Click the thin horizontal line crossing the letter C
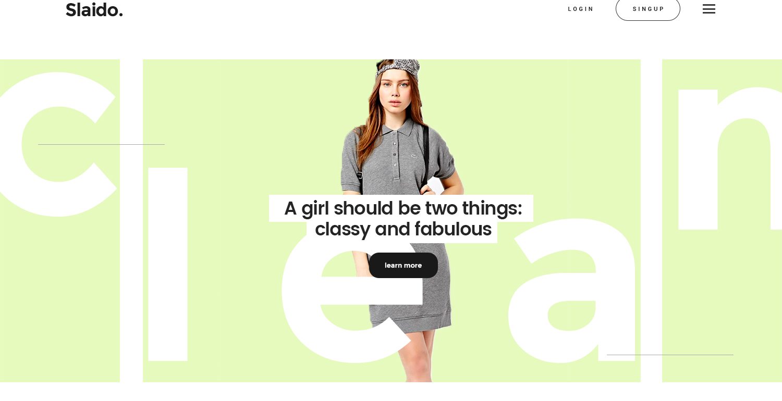This screenshot has height=401, width=782. [x=101, y=144]
